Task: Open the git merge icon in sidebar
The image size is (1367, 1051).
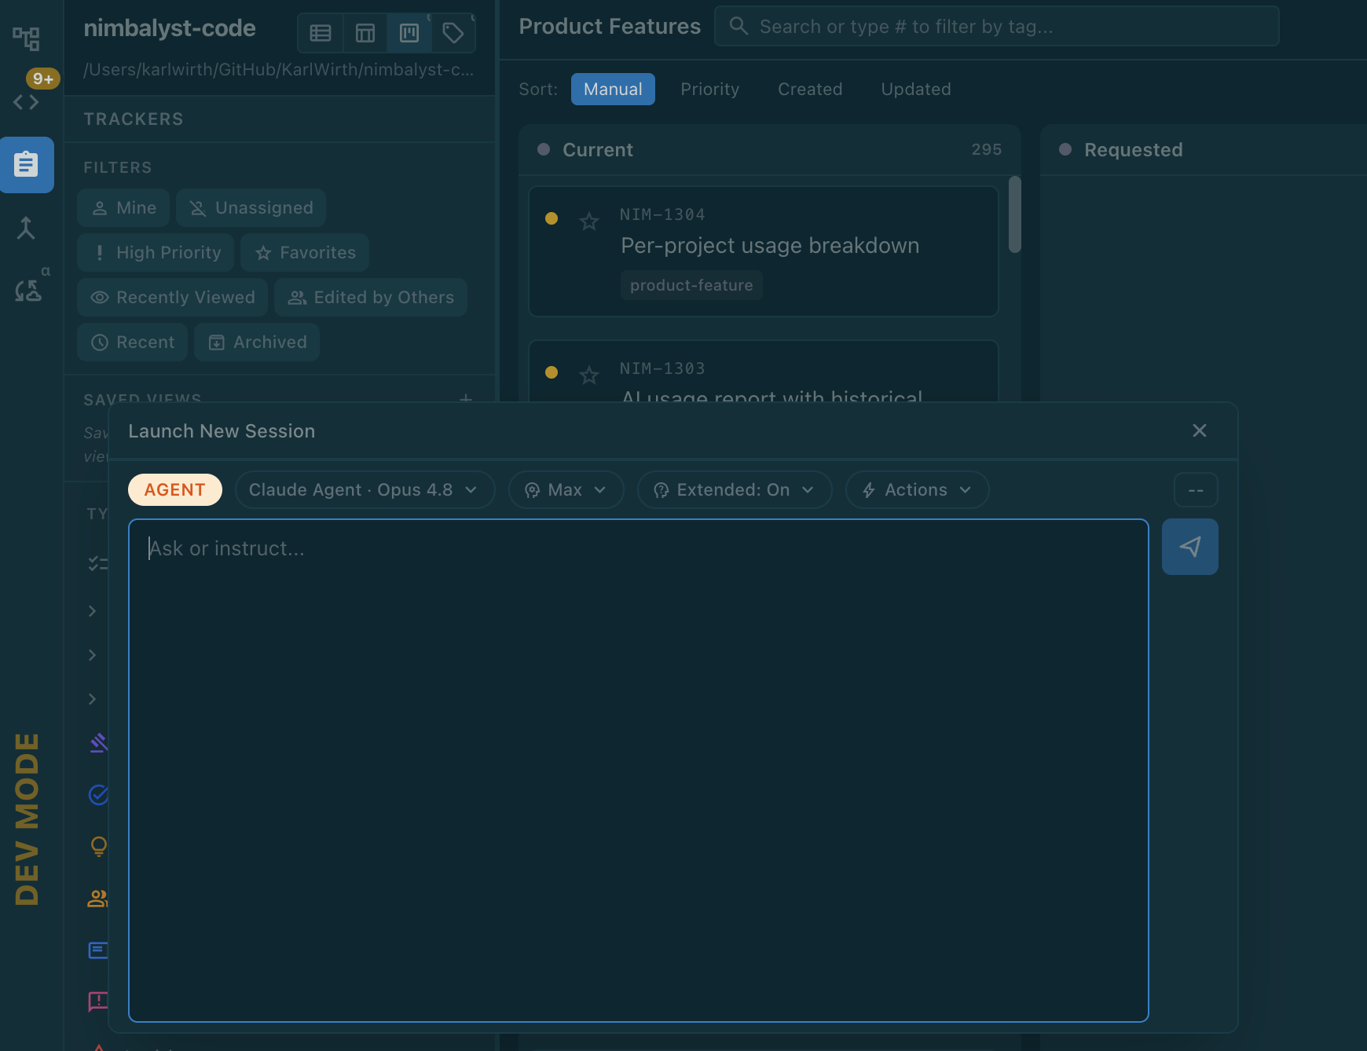Action: 26,228
